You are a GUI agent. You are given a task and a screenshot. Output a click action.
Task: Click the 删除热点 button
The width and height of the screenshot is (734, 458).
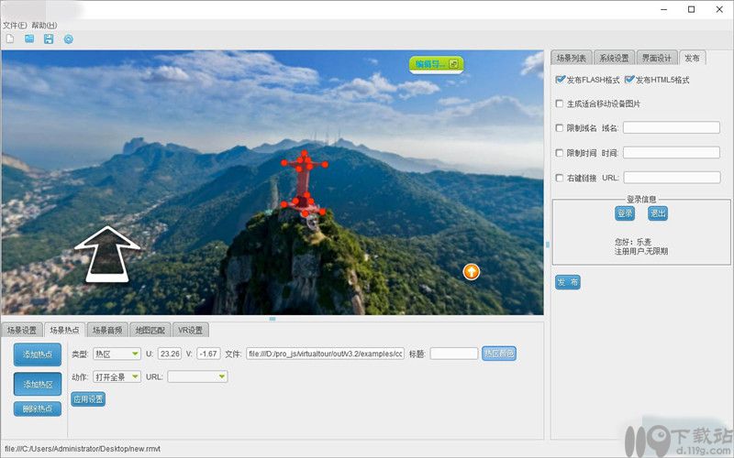tap(38, 409)
